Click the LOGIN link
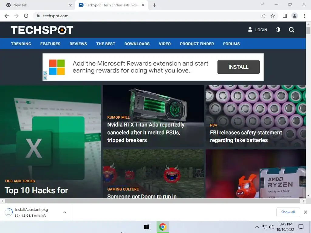This screenshot has width=311, height=233. (258, 30)
